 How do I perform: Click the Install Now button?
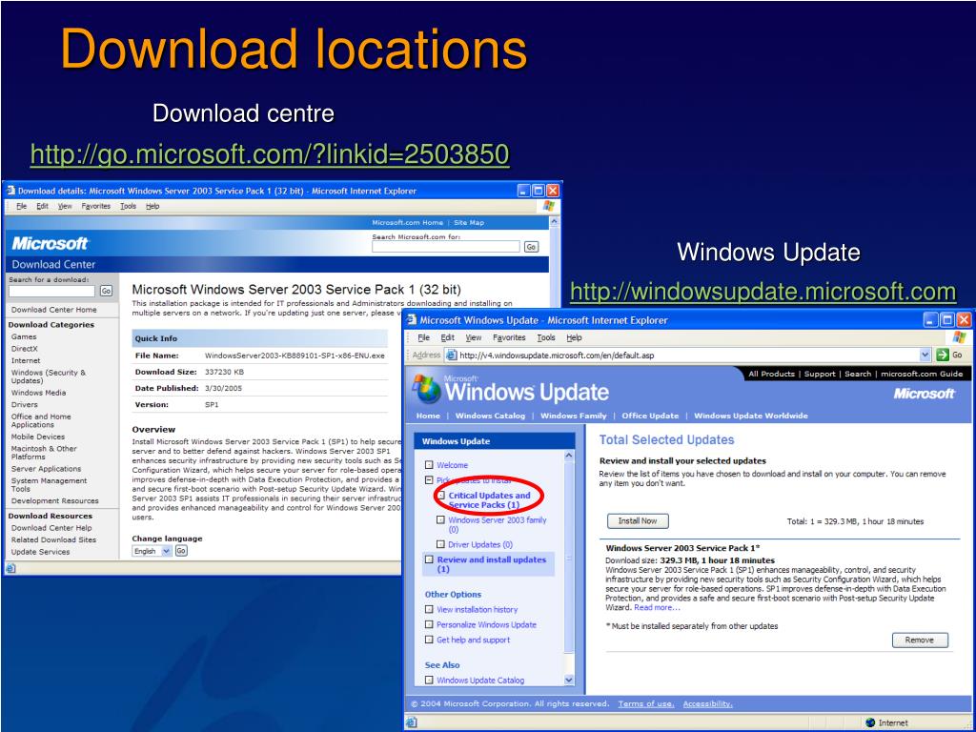pos(638,521)
